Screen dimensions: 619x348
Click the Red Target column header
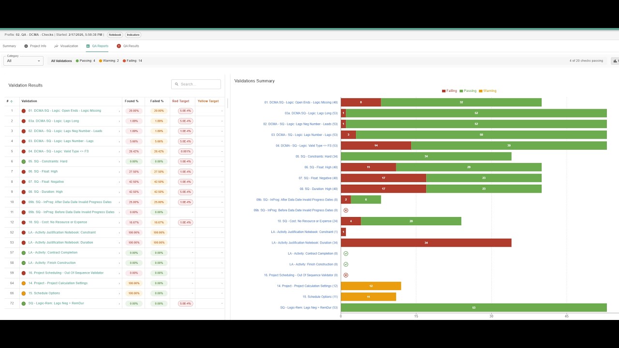coord(181,101)
